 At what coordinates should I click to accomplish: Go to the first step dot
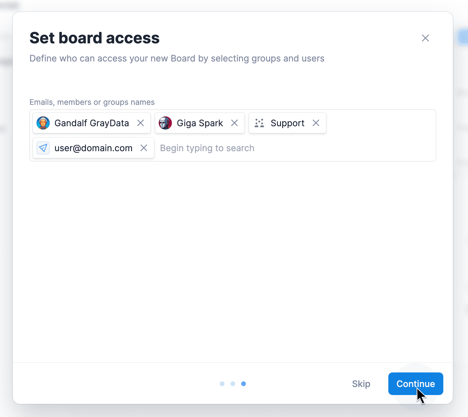click(222, 384)
